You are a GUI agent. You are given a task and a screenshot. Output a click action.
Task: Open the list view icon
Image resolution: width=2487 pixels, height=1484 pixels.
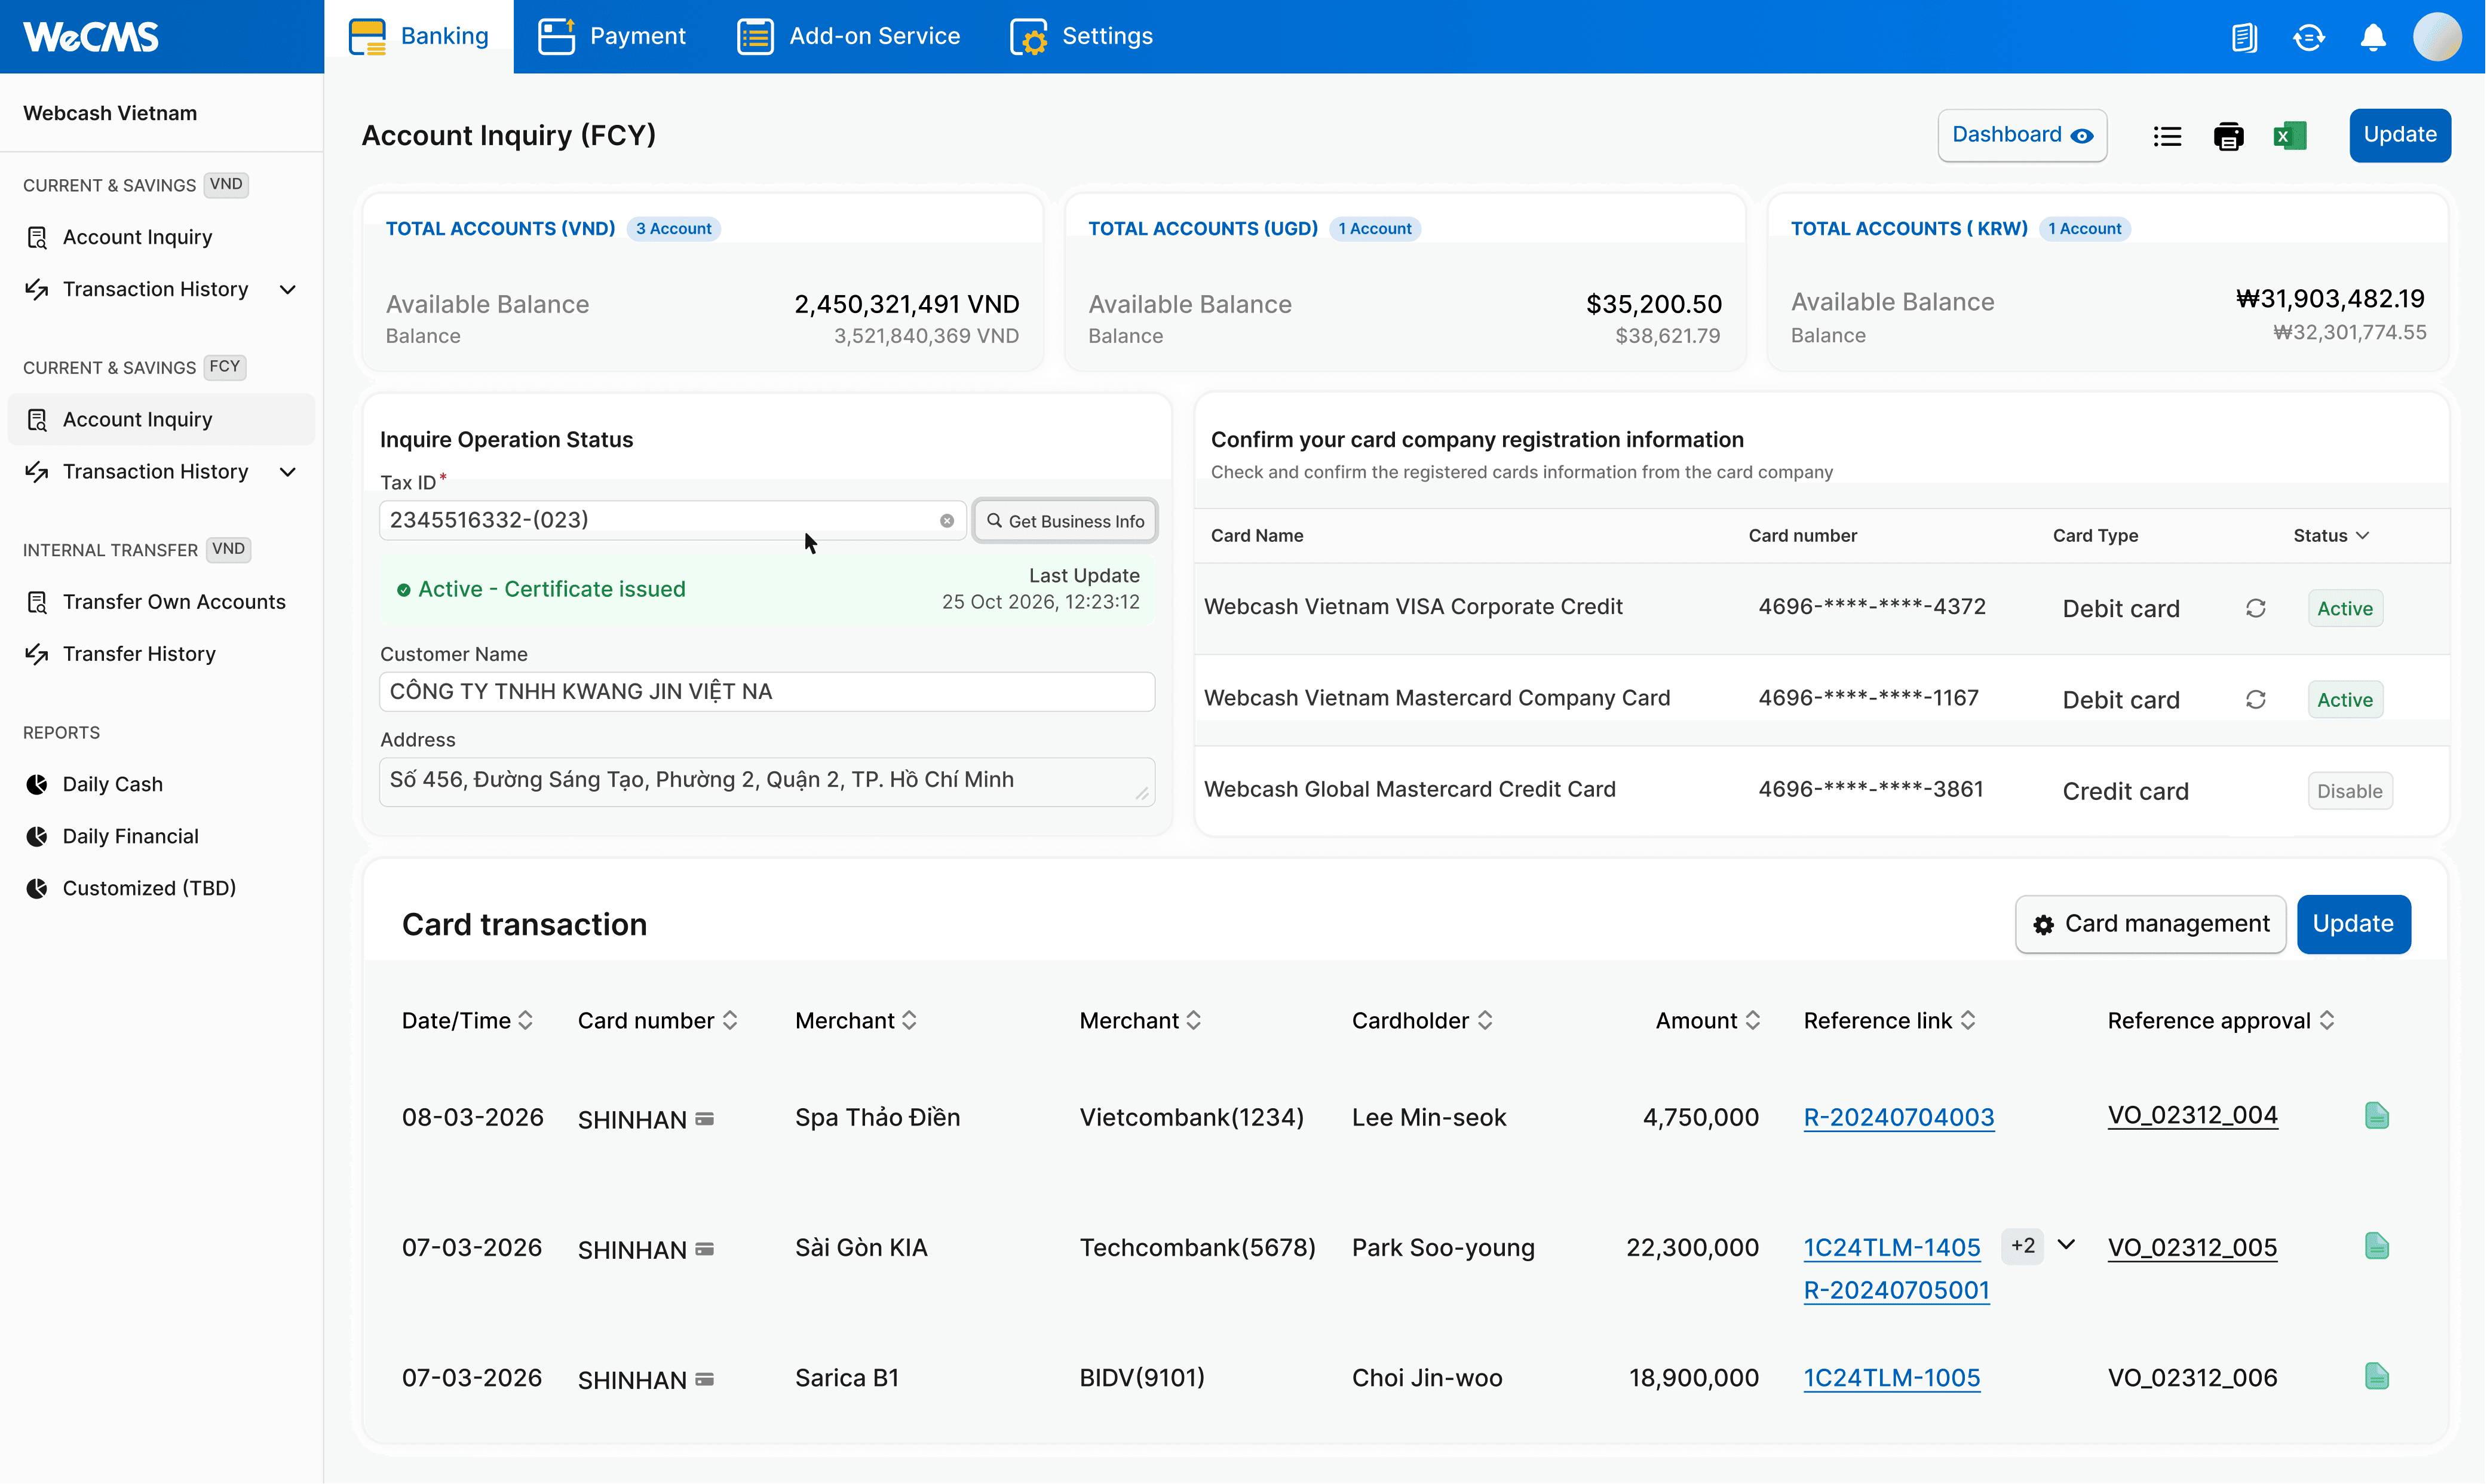(2167, 135)
